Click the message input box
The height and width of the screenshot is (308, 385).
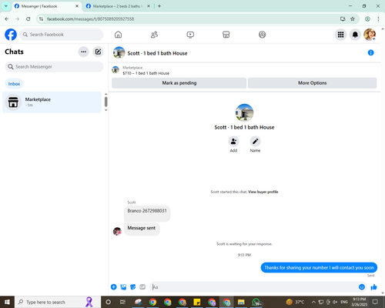(x=254, y=287)
